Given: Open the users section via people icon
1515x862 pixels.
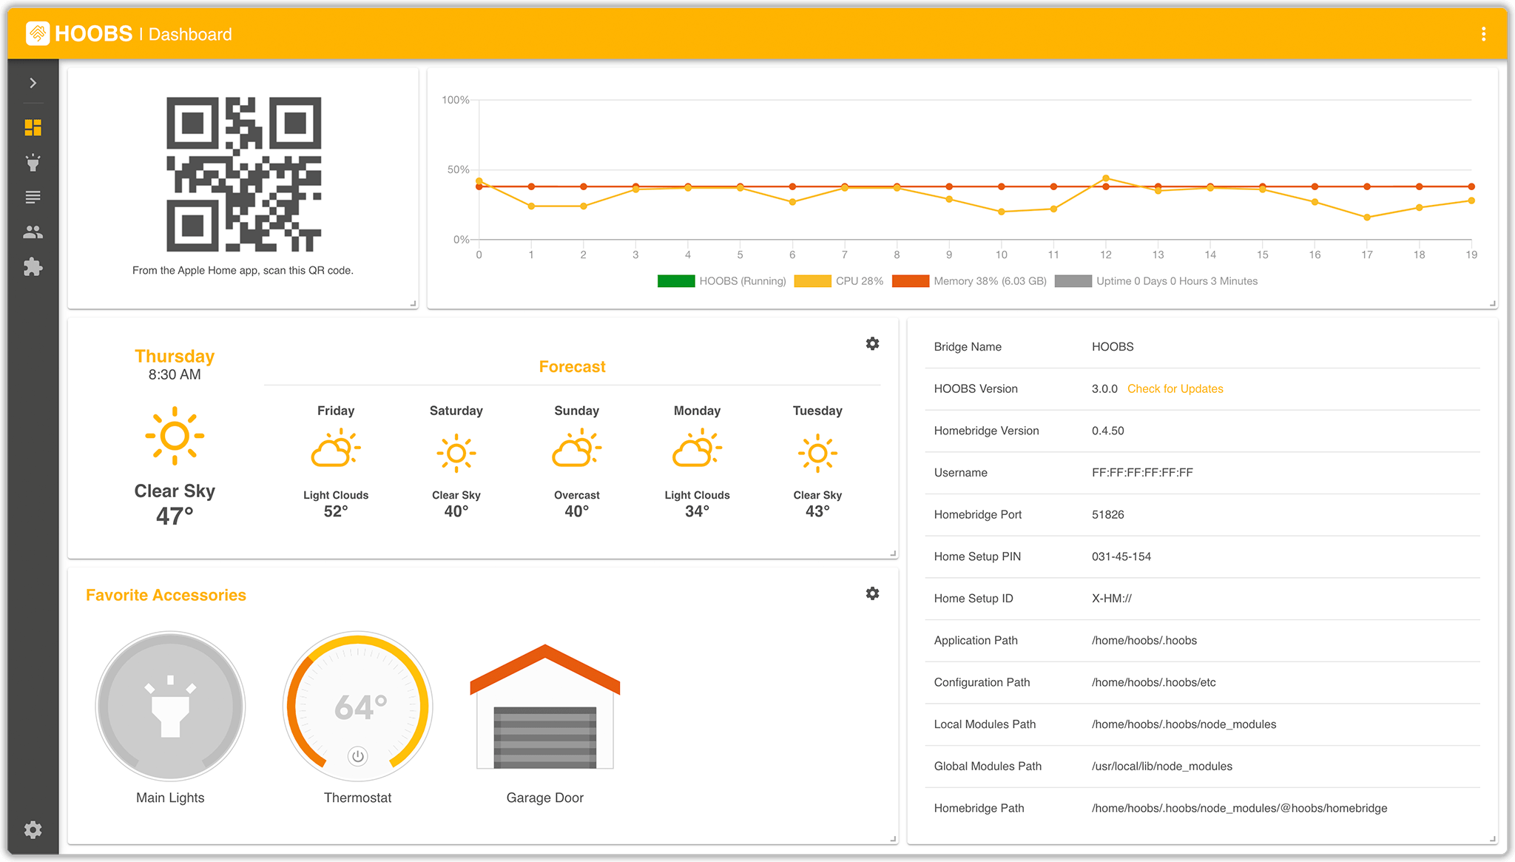Looking at the screenshot, I should 33,232.
